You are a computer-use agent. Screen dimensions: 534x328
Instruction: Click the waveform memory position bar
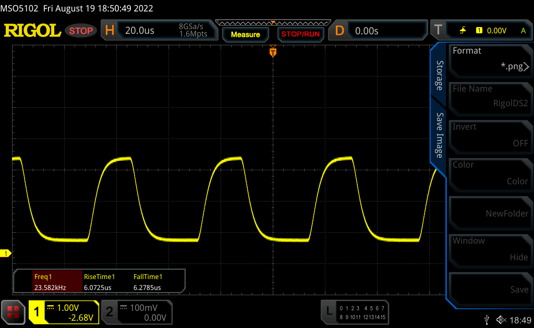point(273,23)
